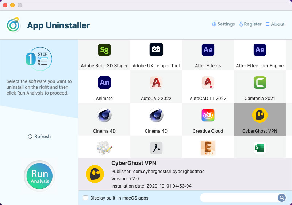292x205 pixels.
Task: Click the Register lock icon
Action: [241, 24]
